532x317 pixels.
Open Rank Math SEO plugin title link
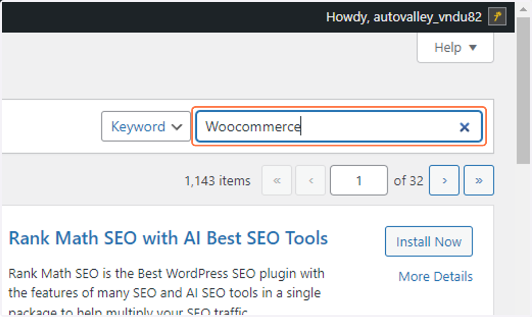point(168,238)
